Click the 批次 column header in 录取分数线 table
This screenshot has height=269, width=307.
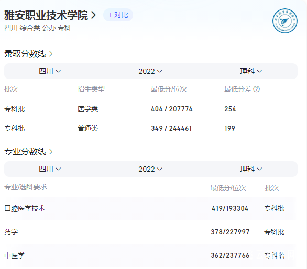11,89
